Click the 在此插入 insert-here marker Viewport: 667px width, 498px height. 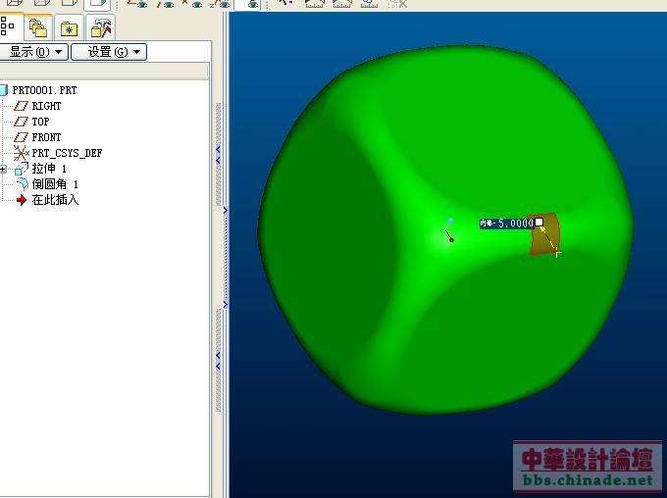pos(55,199)
